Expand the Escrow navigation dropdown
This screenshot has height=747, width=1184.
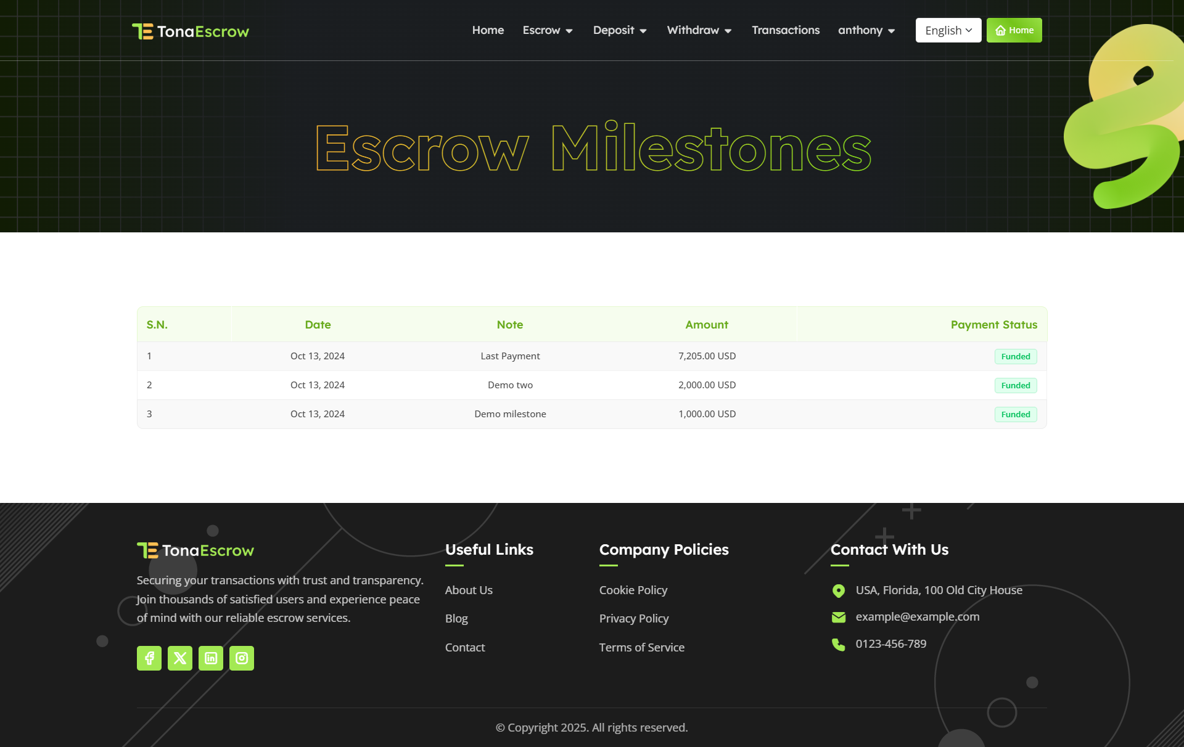coord(547,30)
